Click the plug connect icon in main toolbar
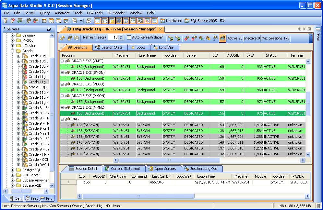 [x=29, y=21]
